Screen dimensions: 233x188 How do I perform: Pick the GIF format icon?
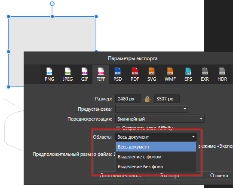click(85, 74)
